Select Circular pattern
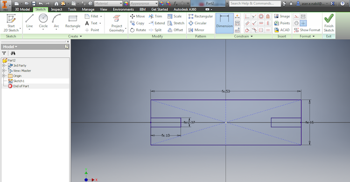The width and height of the screenshot is (350, 182). click(197, 23)
